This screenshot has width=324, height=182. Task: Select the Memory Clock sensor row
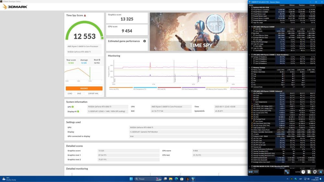[282, 70]
